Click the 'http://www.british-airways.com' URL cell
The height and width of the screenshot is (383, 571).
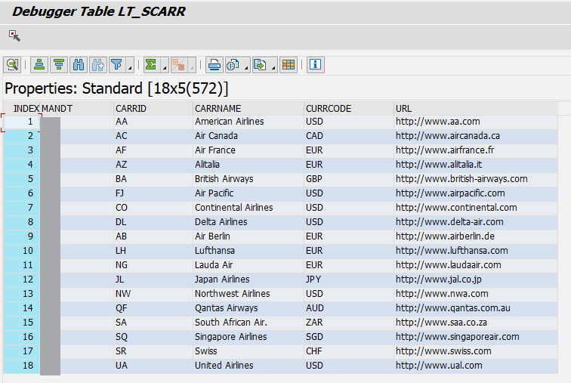click(x=476, y=179)
